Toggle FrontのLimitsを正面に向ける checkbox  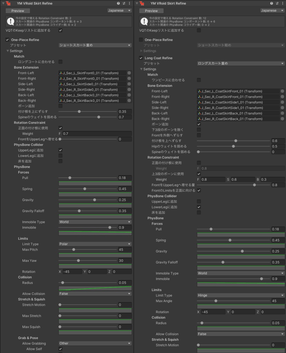point(199,190)
